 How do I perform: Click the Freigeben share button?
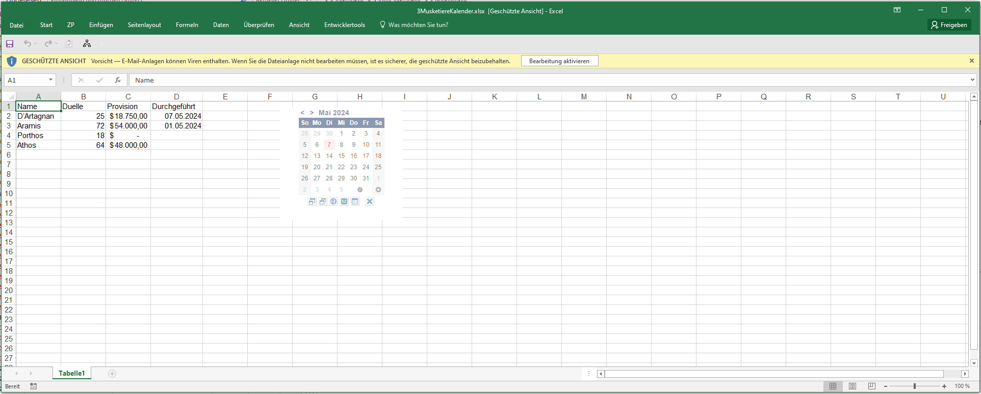coord(949,25)
